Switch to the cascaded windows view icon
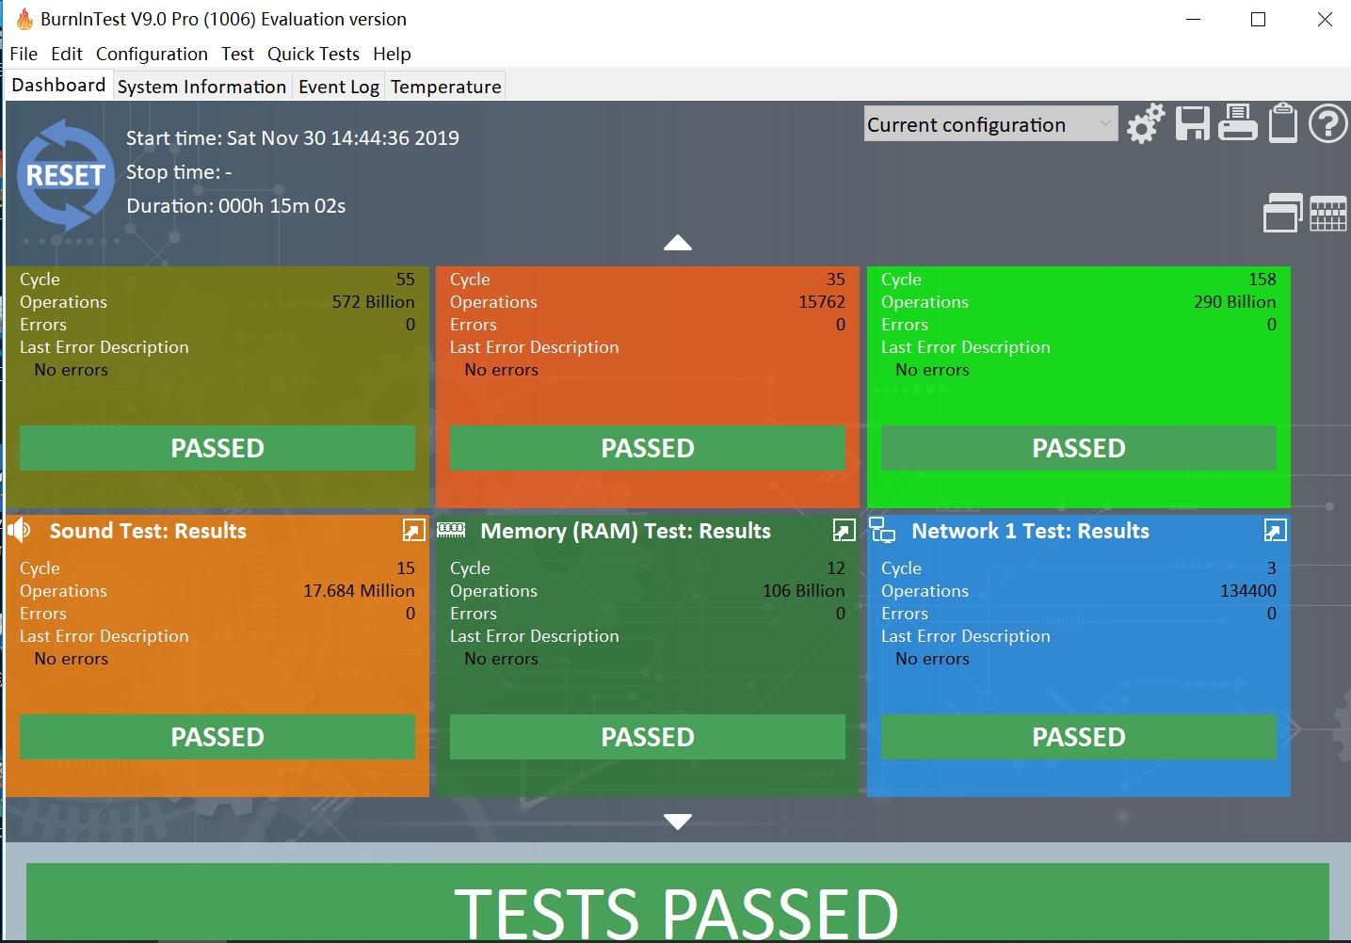Screen dimensions: 1351x943 coord(1282,213)
